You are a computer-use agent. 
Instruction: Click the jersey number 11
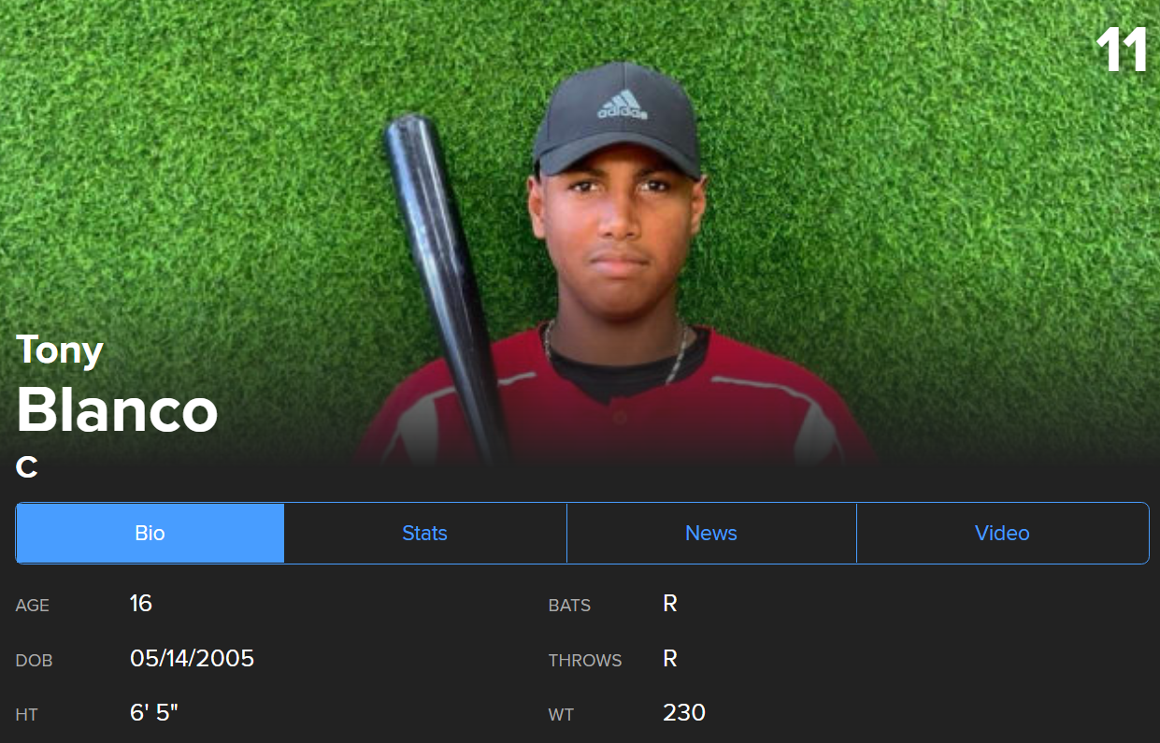pos(1122,50)
